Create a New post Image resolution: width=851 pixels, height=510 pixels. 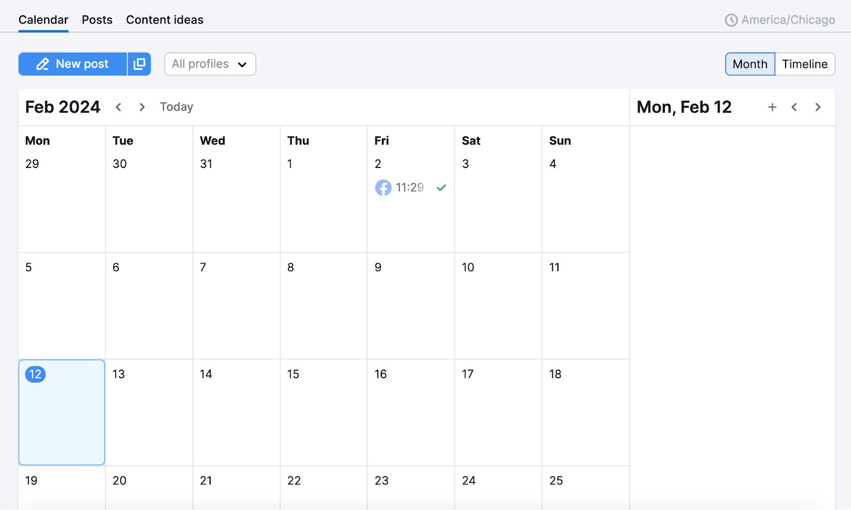(73, 64)
